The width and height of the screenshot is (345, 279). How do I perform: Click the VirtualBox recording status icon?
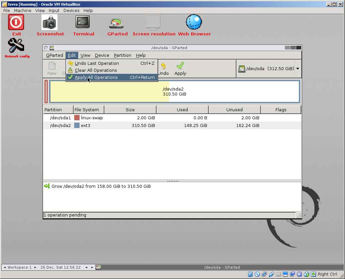293,274
